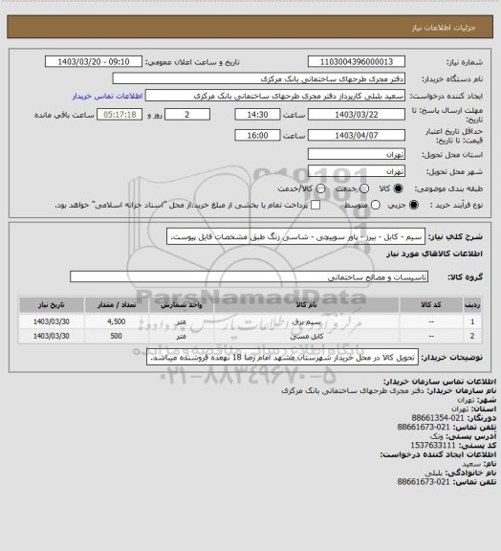This screenshot has height=551, width=501.
Task: Click the delivery city field تهران
Action: 357,171
